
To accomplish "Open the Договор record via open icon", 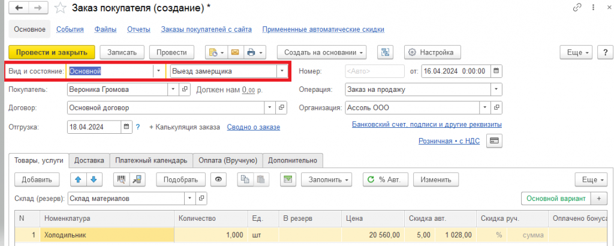I will point(281,107).
